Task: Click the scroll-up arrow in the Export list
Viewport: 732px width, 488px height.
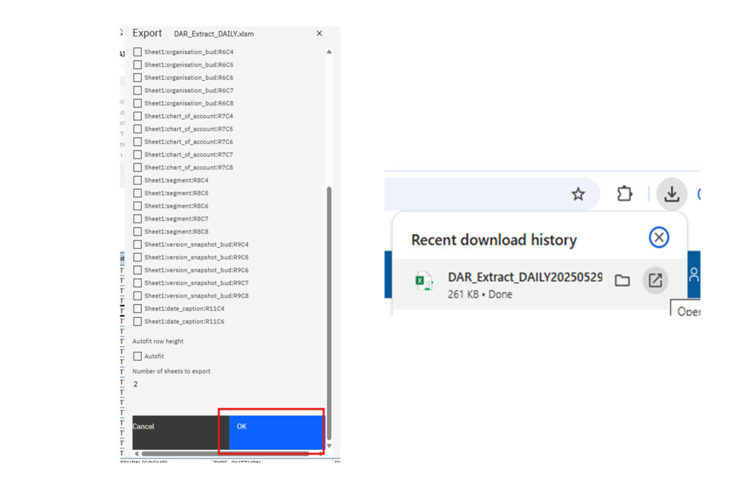Action: pos(329,52)
